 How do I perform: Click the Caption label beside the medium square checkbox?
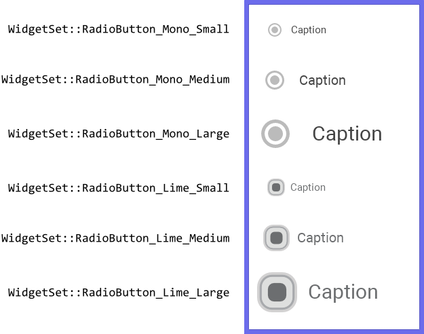pos(320,238)
